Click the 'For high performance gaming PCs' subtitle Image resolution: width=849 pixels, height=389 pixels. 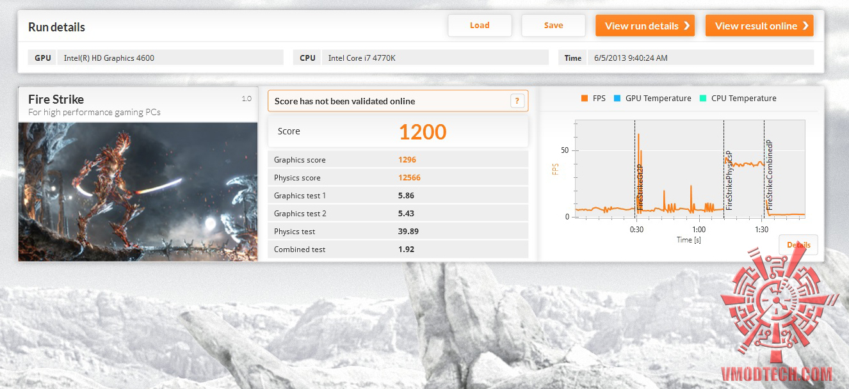[x=94, y=113]
